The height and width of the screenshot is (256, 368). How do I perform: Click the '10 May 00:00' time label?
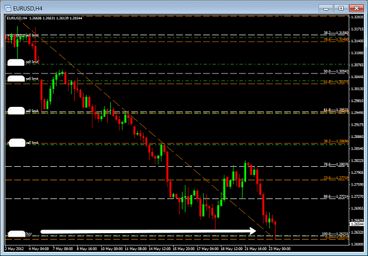[111, 249]
